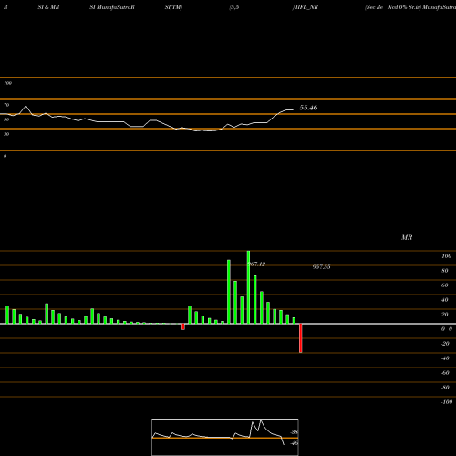Click the Ncd 0% Sr.iv header text
The width and height of the screenshot is (456, 456).
(404, 7)
